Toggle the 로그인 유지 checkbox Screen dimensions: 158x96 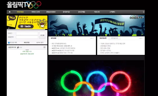(9, 43)
